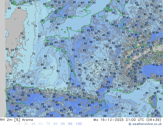The image size is (163, 126).
Task: Select the 'RH 2m [%] Arome' map title
Action: tap(16, 120)
